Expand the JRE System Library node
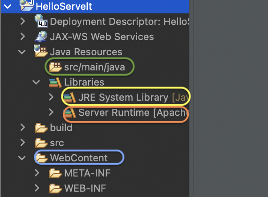The width and height of the screenshot is (268, 197). coord(51,97)
